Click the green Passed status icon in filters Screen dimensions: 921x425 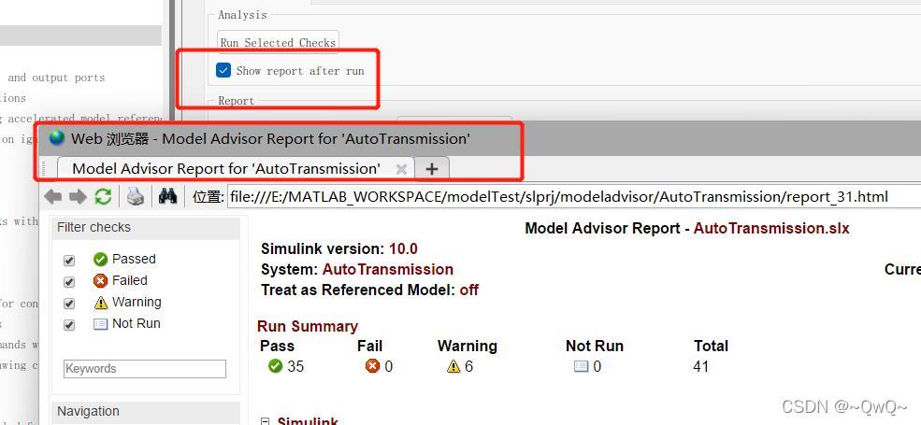100,259
